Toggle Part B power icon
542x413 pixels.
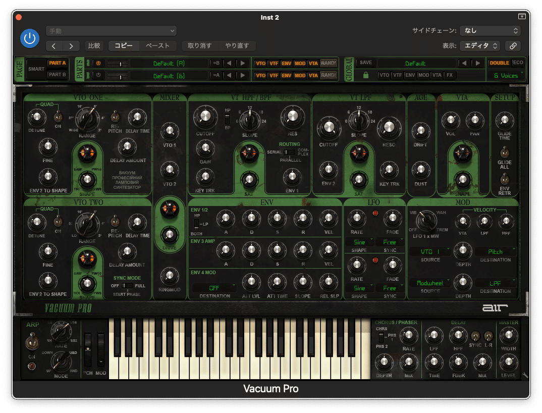(x=98, y=75)
